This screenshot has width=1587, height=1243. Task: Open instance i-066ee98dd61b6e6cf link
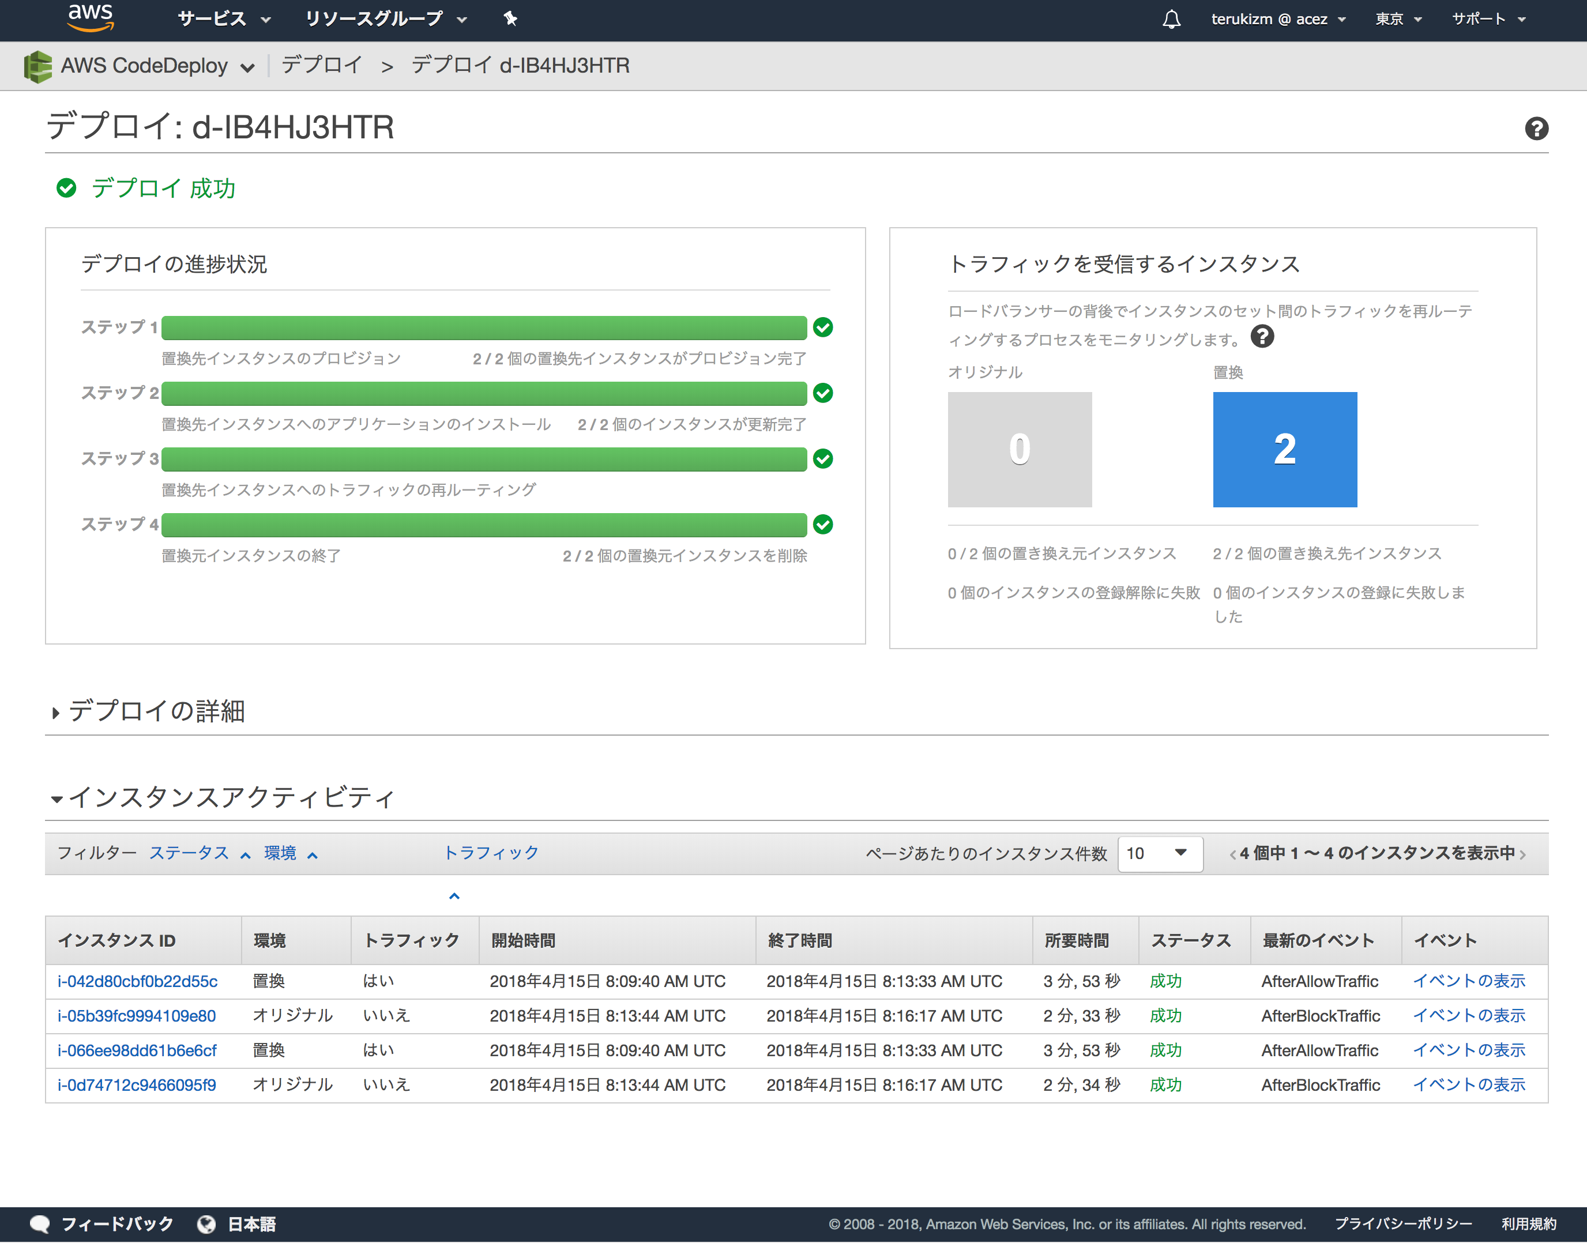click(x=137, y=1050)
